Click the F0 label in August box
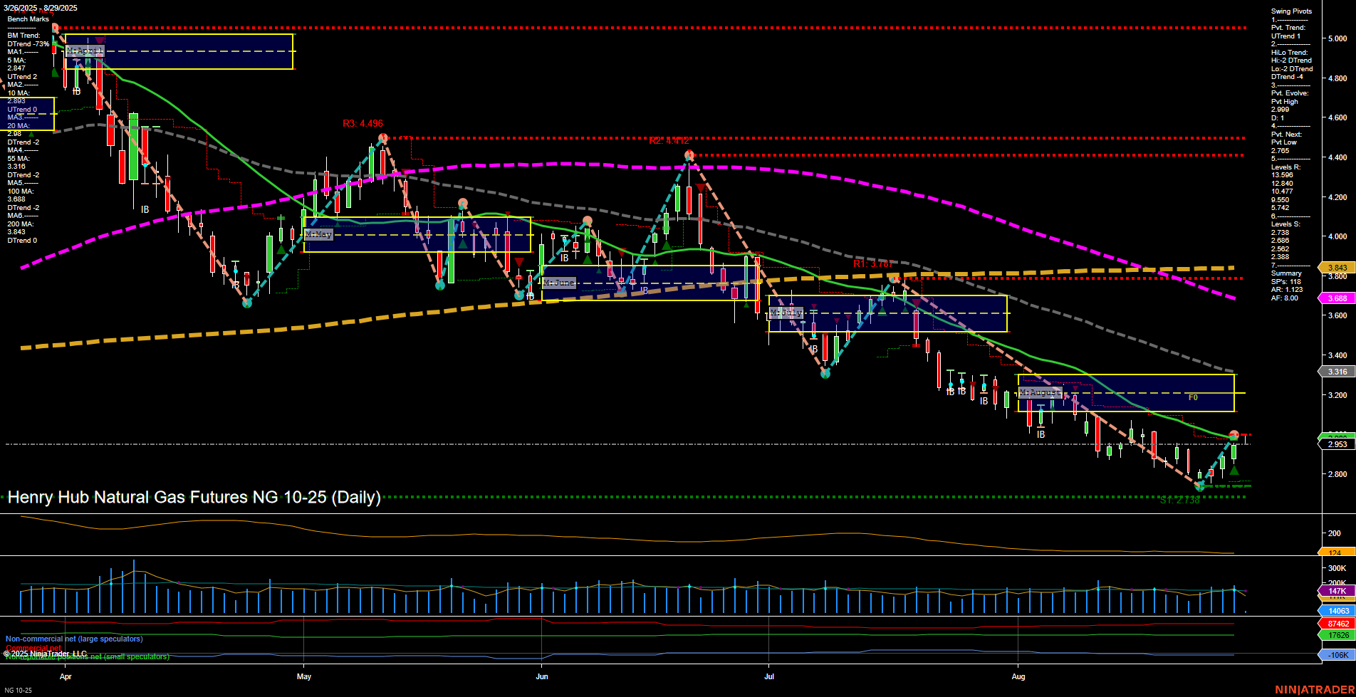The image size is (1356, 697). (x=1193, y=398)
